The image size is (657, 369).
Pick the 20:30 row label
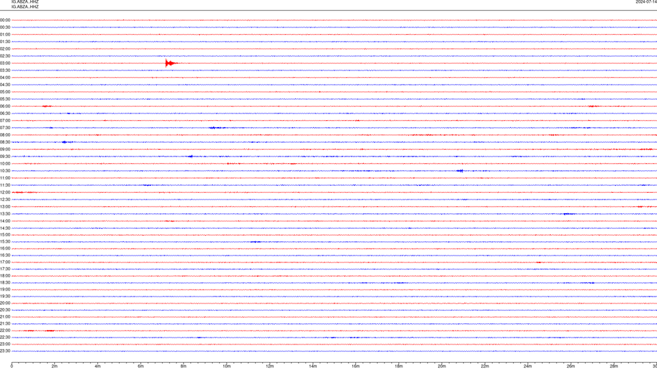click(x=5, y=310)
